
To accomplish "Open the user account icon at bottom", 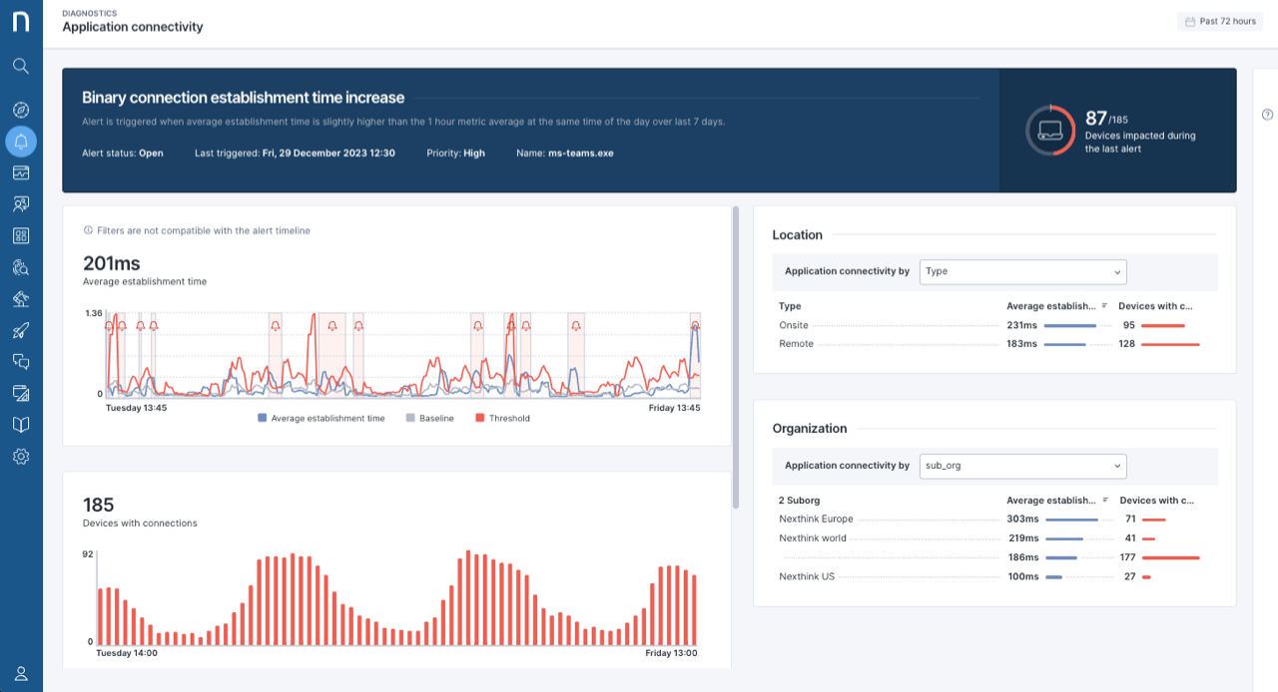I will coord(21,673).
